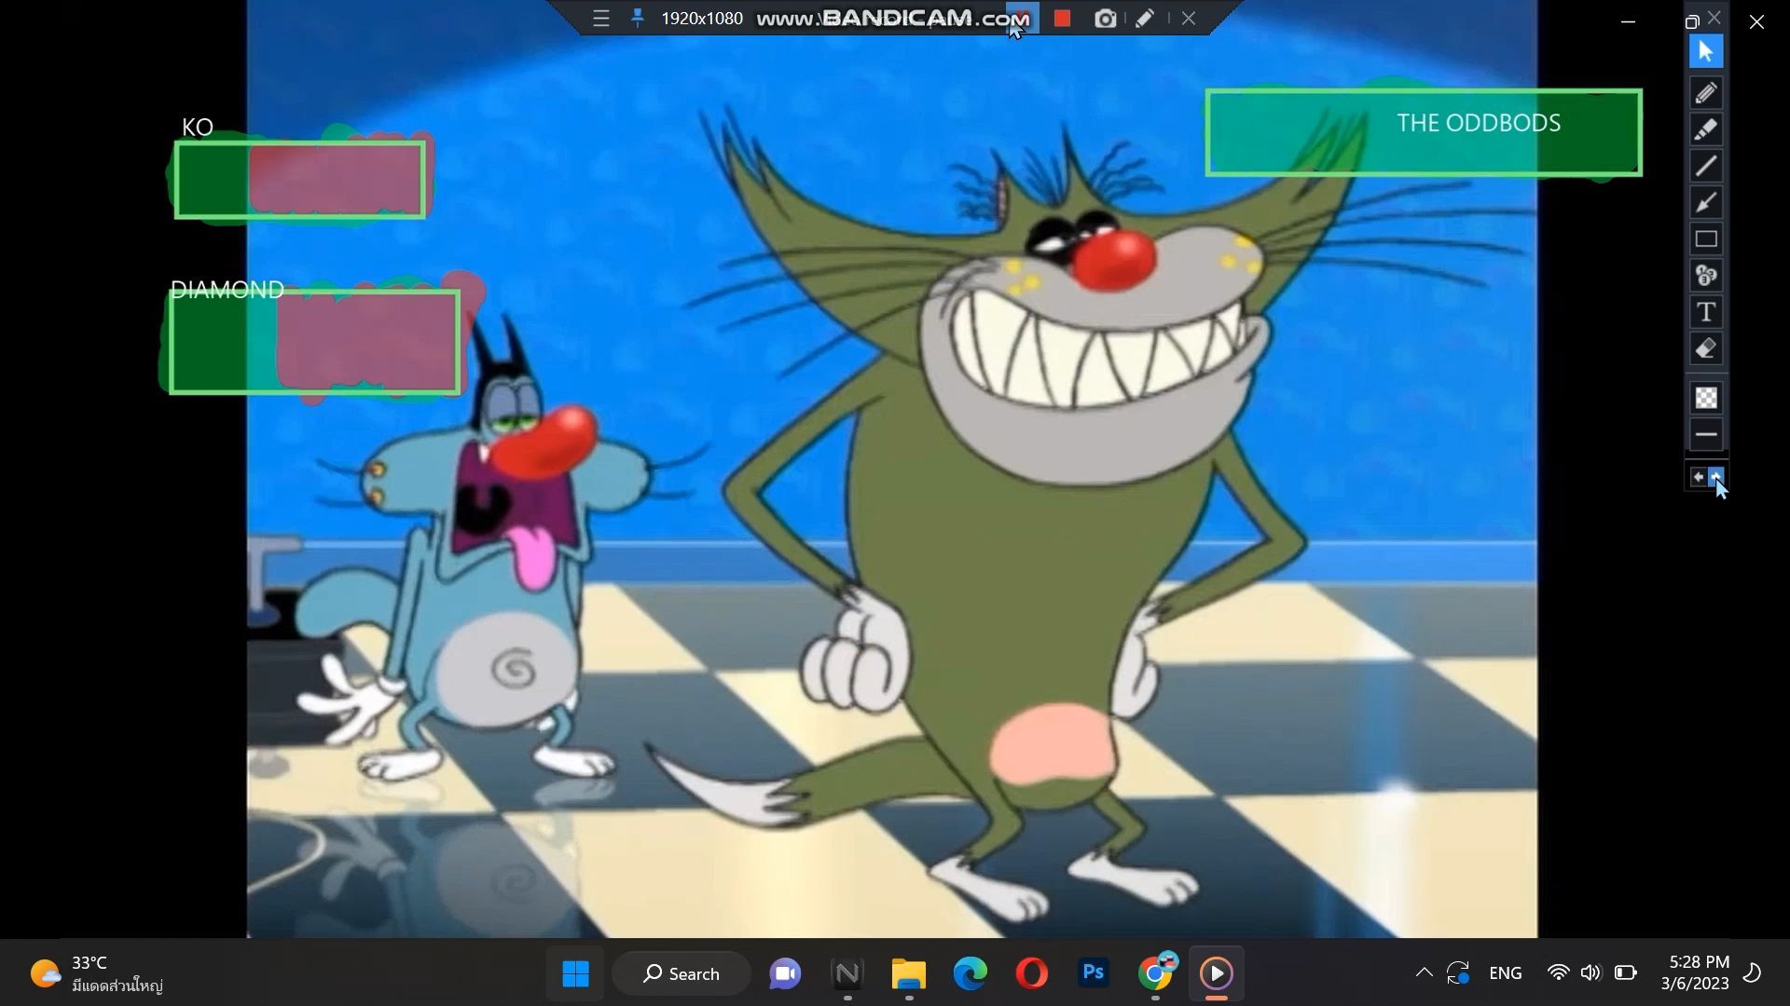Take a screenshot with camera icon

1105,19
